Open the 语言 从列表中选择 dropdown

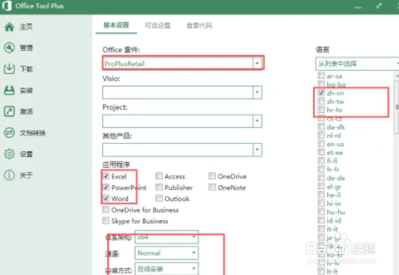pos(357,64)
